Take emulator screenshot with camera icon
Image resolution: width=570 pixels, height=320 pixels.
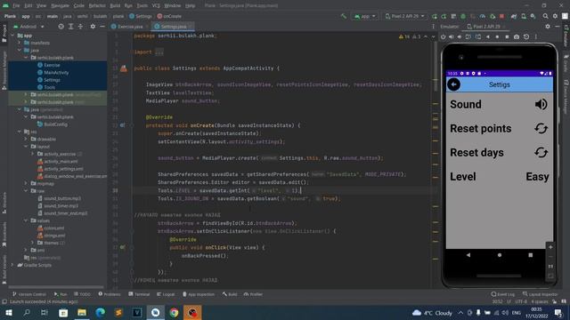point(517,36)
